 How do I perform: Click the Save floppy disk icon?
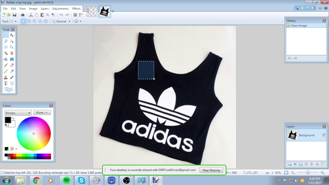(x=14, y=15)
